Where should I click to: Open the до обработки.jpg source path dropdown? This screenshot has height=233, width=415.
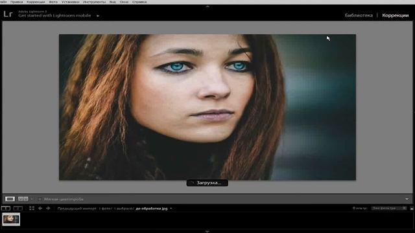pyautogui.click(x=171, y=208)
